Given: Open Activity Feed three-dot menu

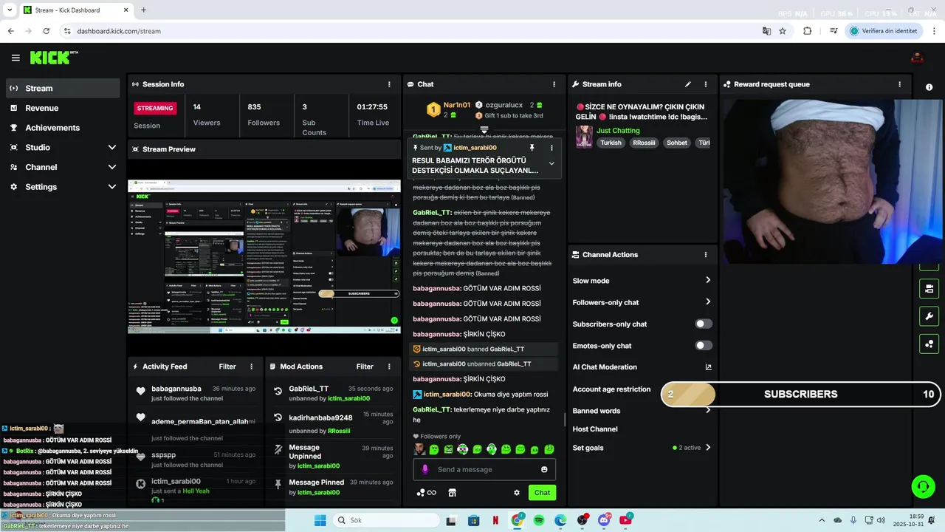Looking at the screenshot, I should 251,366.
